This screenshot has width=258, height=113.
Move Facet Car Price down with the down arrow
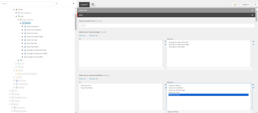coord(253,88)
